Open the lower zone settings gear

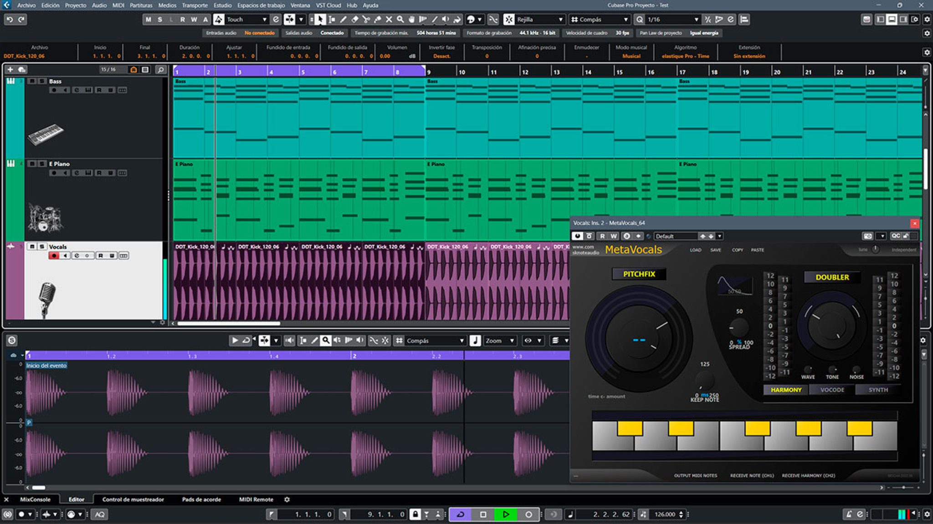(287, 499)
